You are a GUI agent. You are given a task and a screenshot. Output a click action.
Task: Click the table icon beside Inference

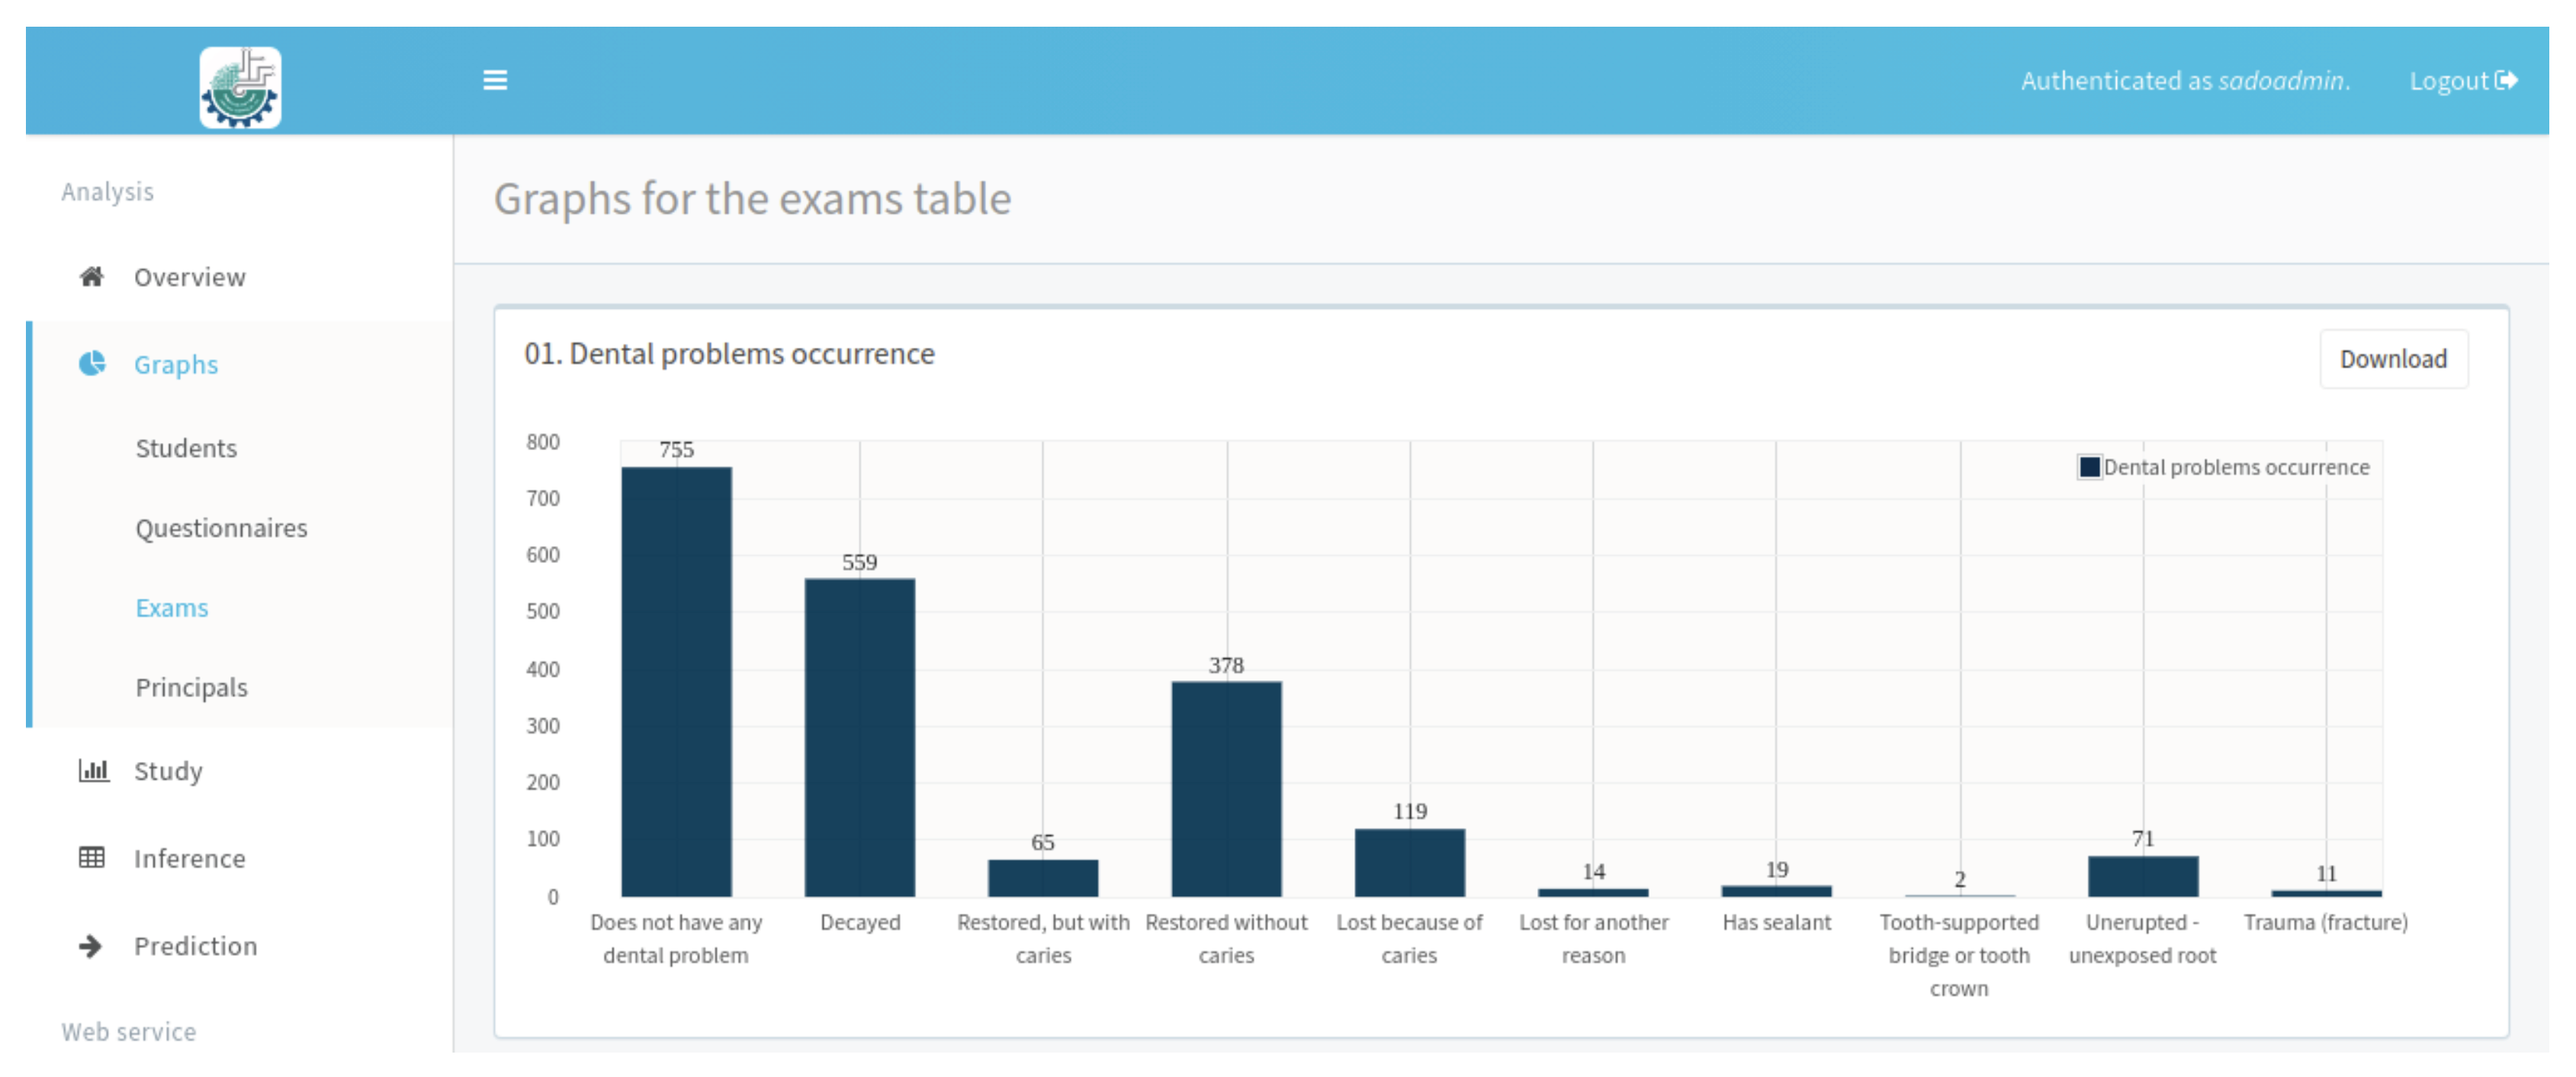click(x=92, y=857)
